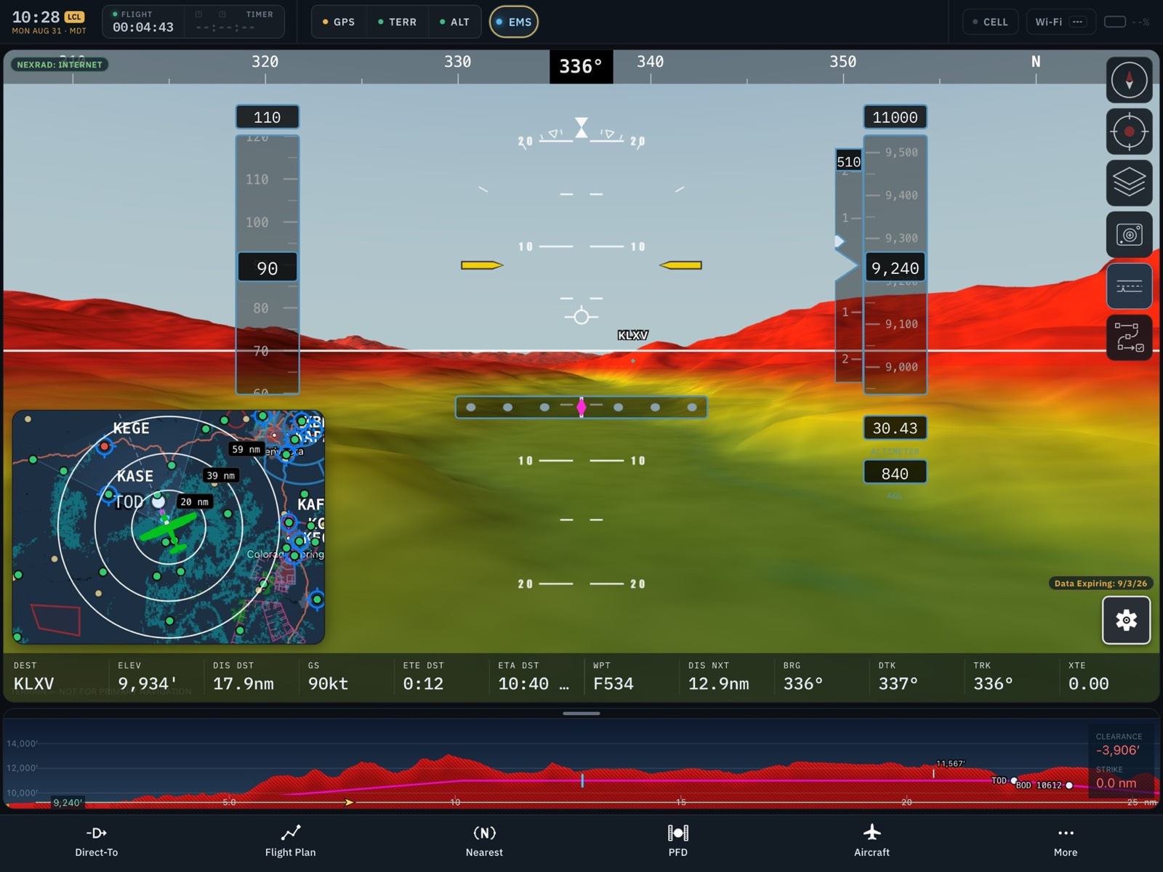Tap the selected altitude bug 11000
Image resolution: width=1163 pixels, height=872 pixels.
[895, 117]
